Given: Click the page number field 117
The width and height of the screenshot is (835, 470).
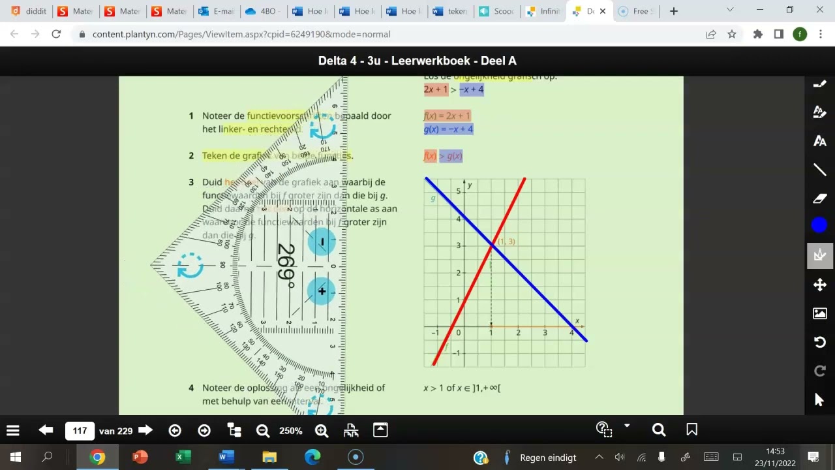Looking at the screenshot, I should 80,431.
